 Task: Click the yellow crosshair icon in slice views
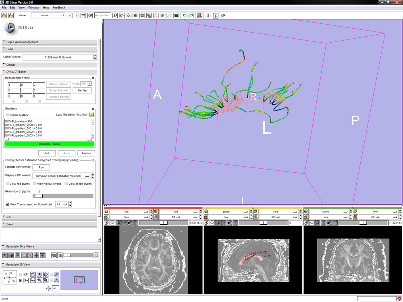30,255
